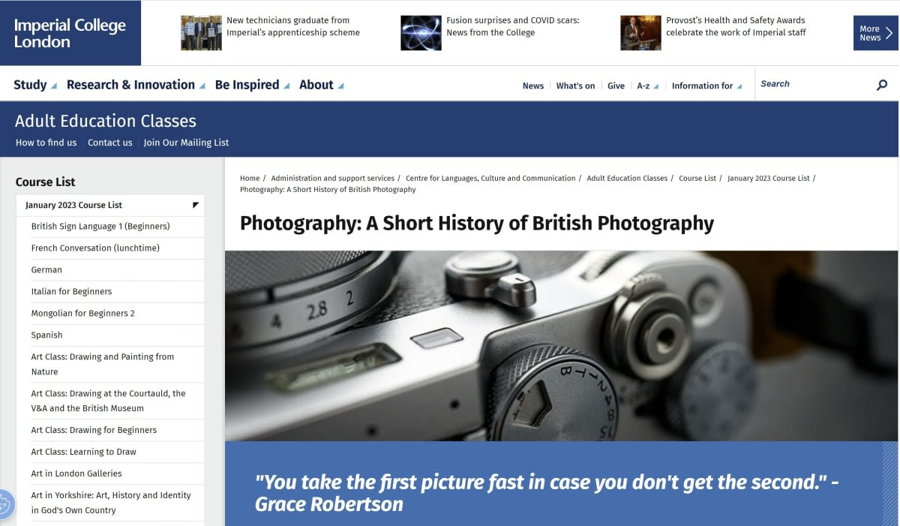Click the Provost's awards news thumbnail
Image resolution: width=900 pixels, height=526 pixels.
[640, 32]
